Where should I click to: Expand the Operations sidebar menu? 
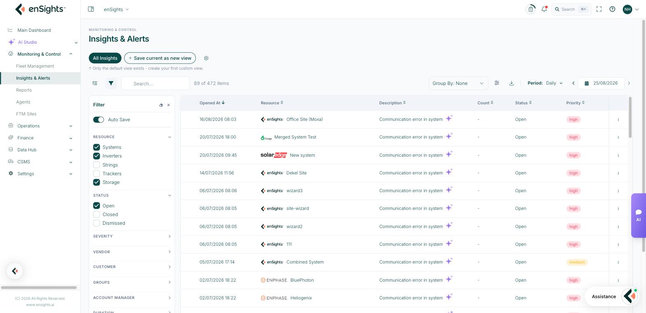pyautogui.click(x=40, y=126)
